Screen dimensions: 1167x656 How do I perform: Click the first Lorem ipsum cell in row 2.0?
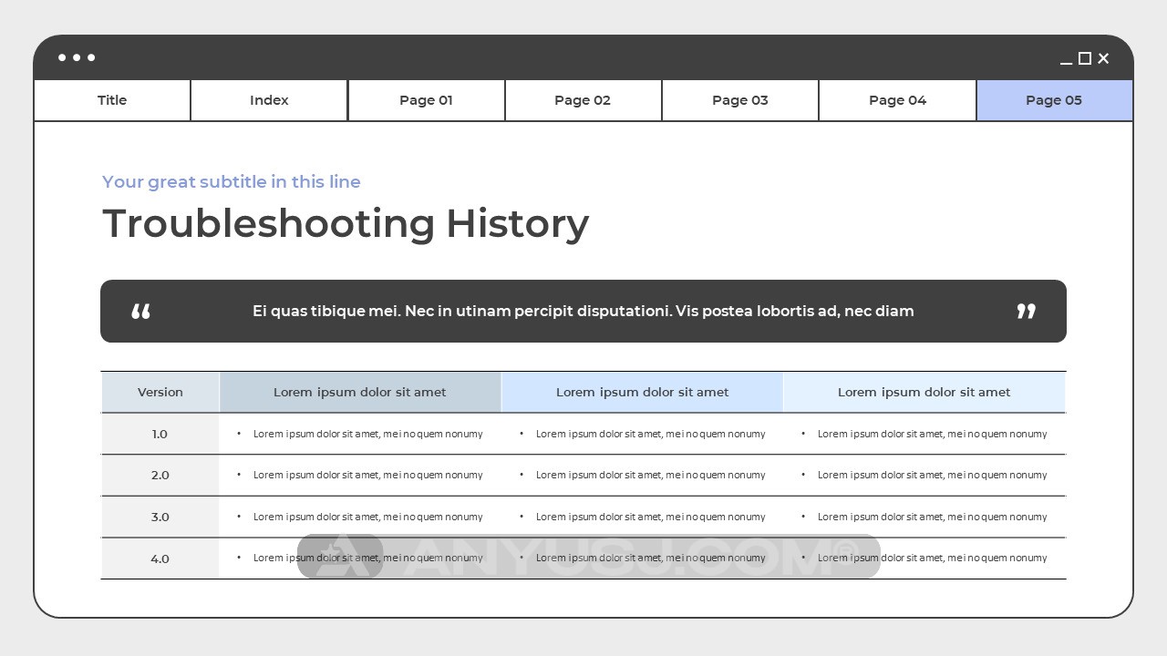pos(360,475)
